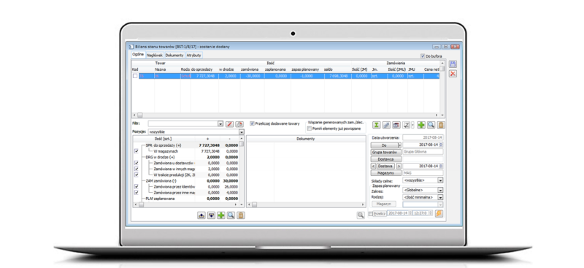Viewport: 584px width, 268px height.
Task: Click the calendar icon in the right toolbar
Action: point(396,125)
